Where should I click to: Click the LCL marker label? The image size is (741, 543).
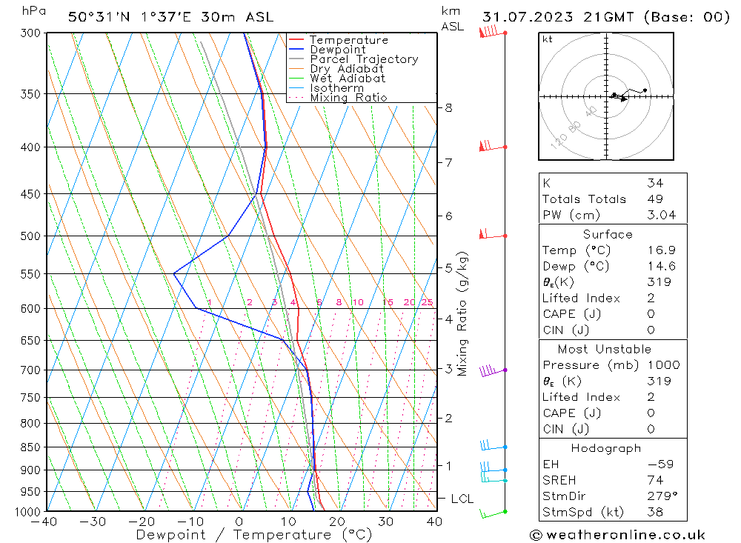[x=462, y=499]
